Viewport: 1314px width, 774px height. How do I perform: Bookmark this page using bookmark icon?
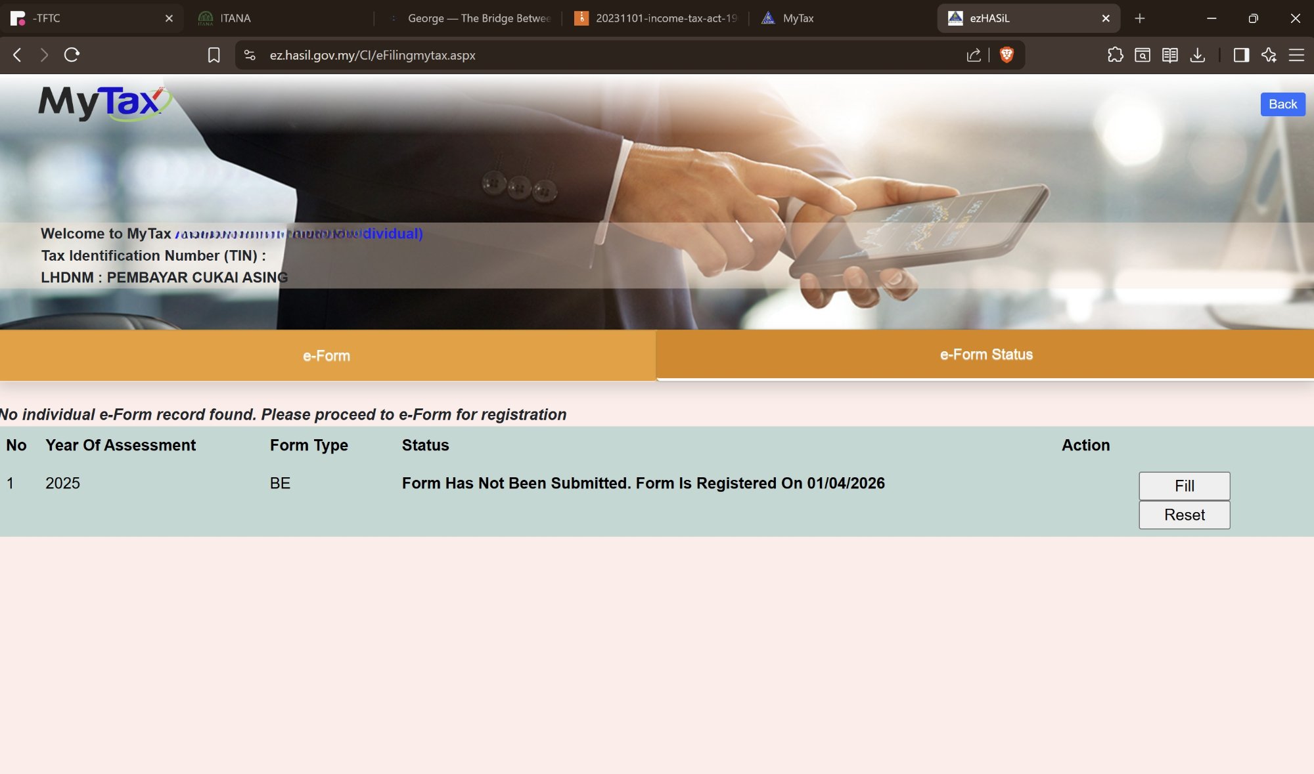tap(214, 55)
